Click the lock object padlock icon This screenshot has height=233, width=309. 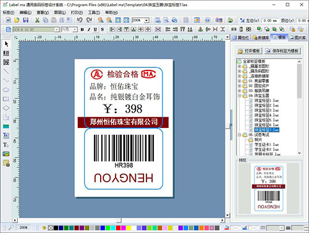pos(292,29)
